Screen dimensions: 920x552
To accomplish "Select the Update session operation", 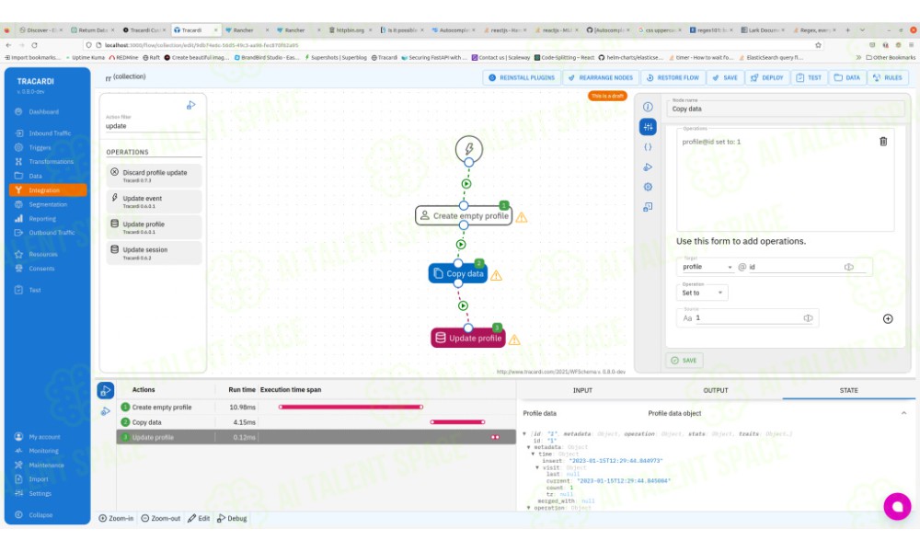I will coord(155,253).
